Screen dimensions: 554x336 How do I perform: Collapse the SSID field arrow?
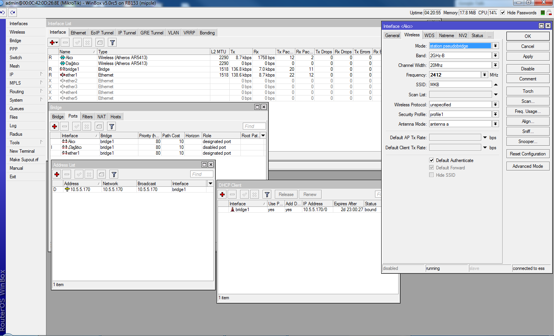tap(496, 84)
